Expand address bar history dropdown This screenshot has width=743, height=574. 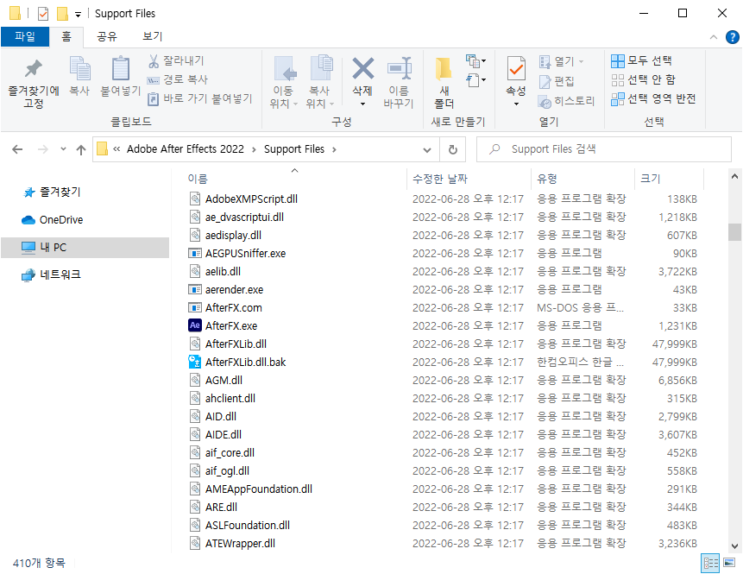[x=427, y=150]
